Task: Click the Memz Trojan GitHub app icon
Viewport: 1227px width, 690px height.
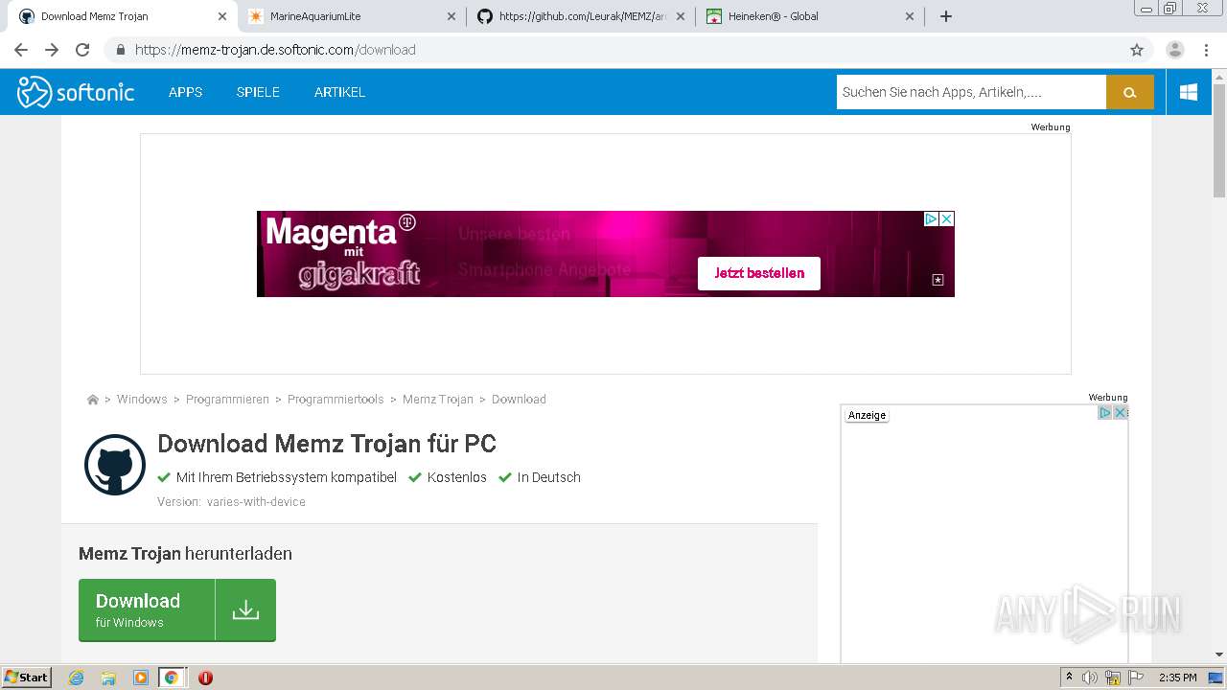Action: point(115,465)
